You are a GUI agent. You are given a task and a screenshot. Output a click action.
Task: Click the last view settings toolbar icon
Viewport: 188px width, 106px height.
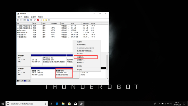pos(49,20)
